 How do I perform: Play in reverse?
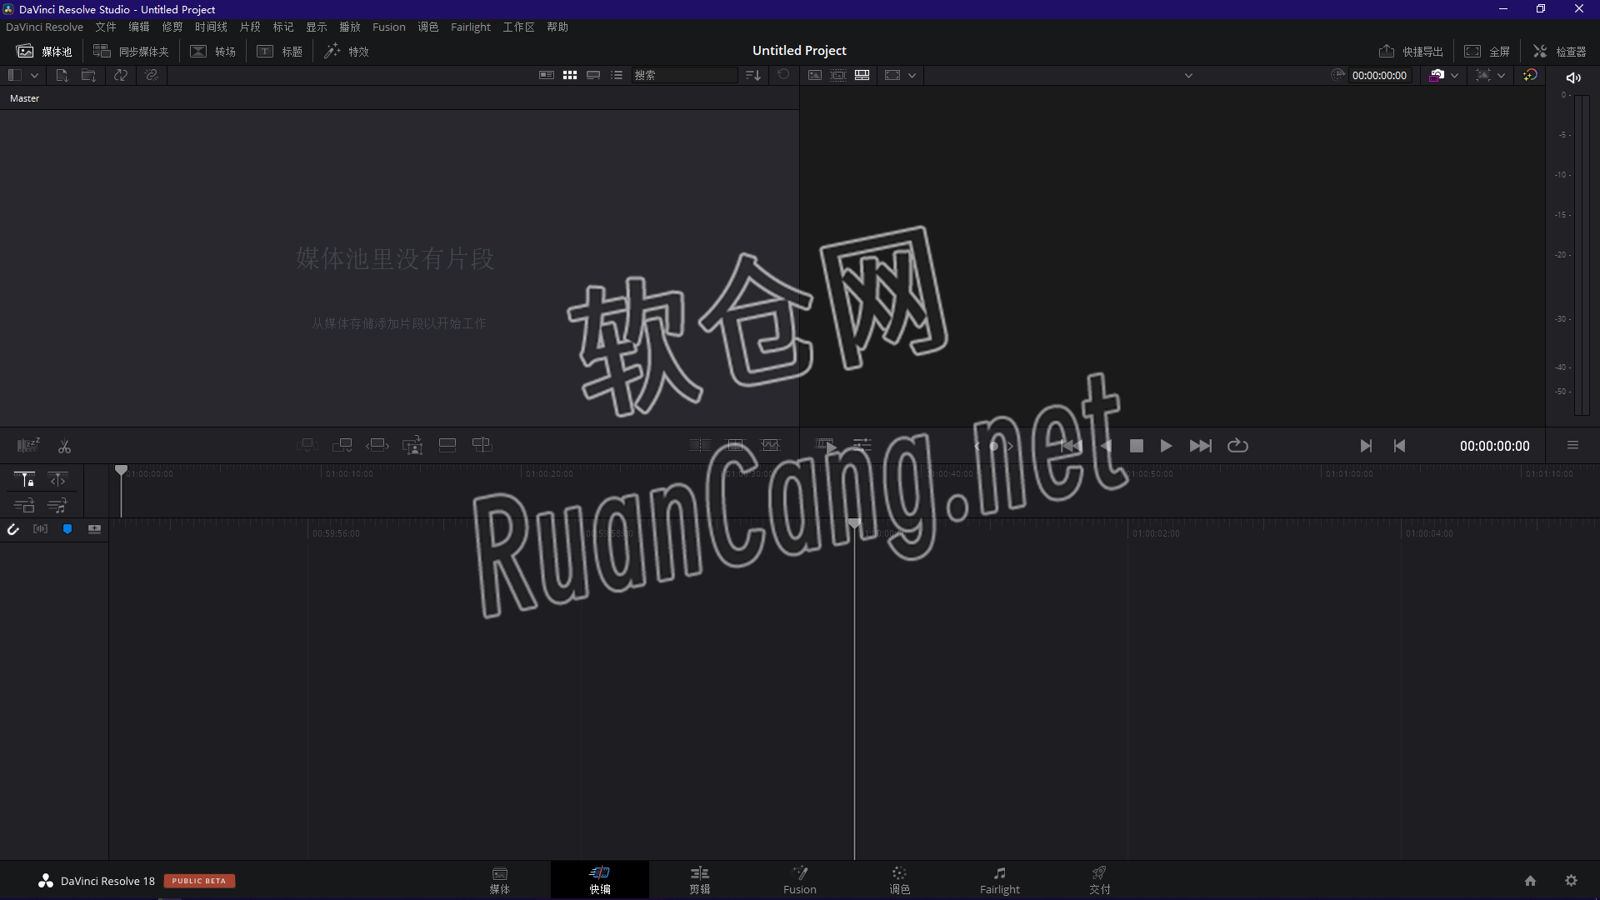[x=1107, y=446]
